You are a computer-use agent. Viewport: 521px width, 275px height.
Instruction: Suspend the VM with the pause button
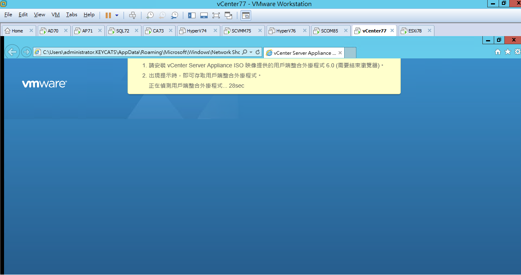[108, 15]
